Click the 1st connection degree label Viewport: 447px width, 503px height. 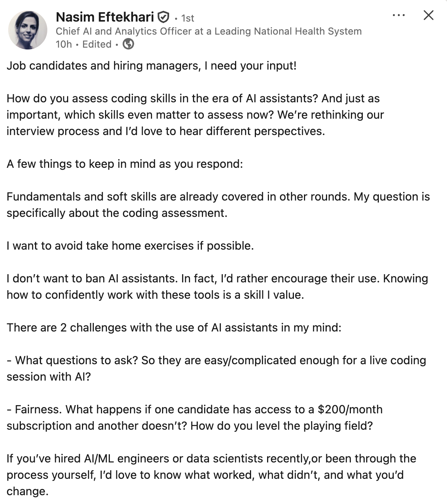(187, 18)
